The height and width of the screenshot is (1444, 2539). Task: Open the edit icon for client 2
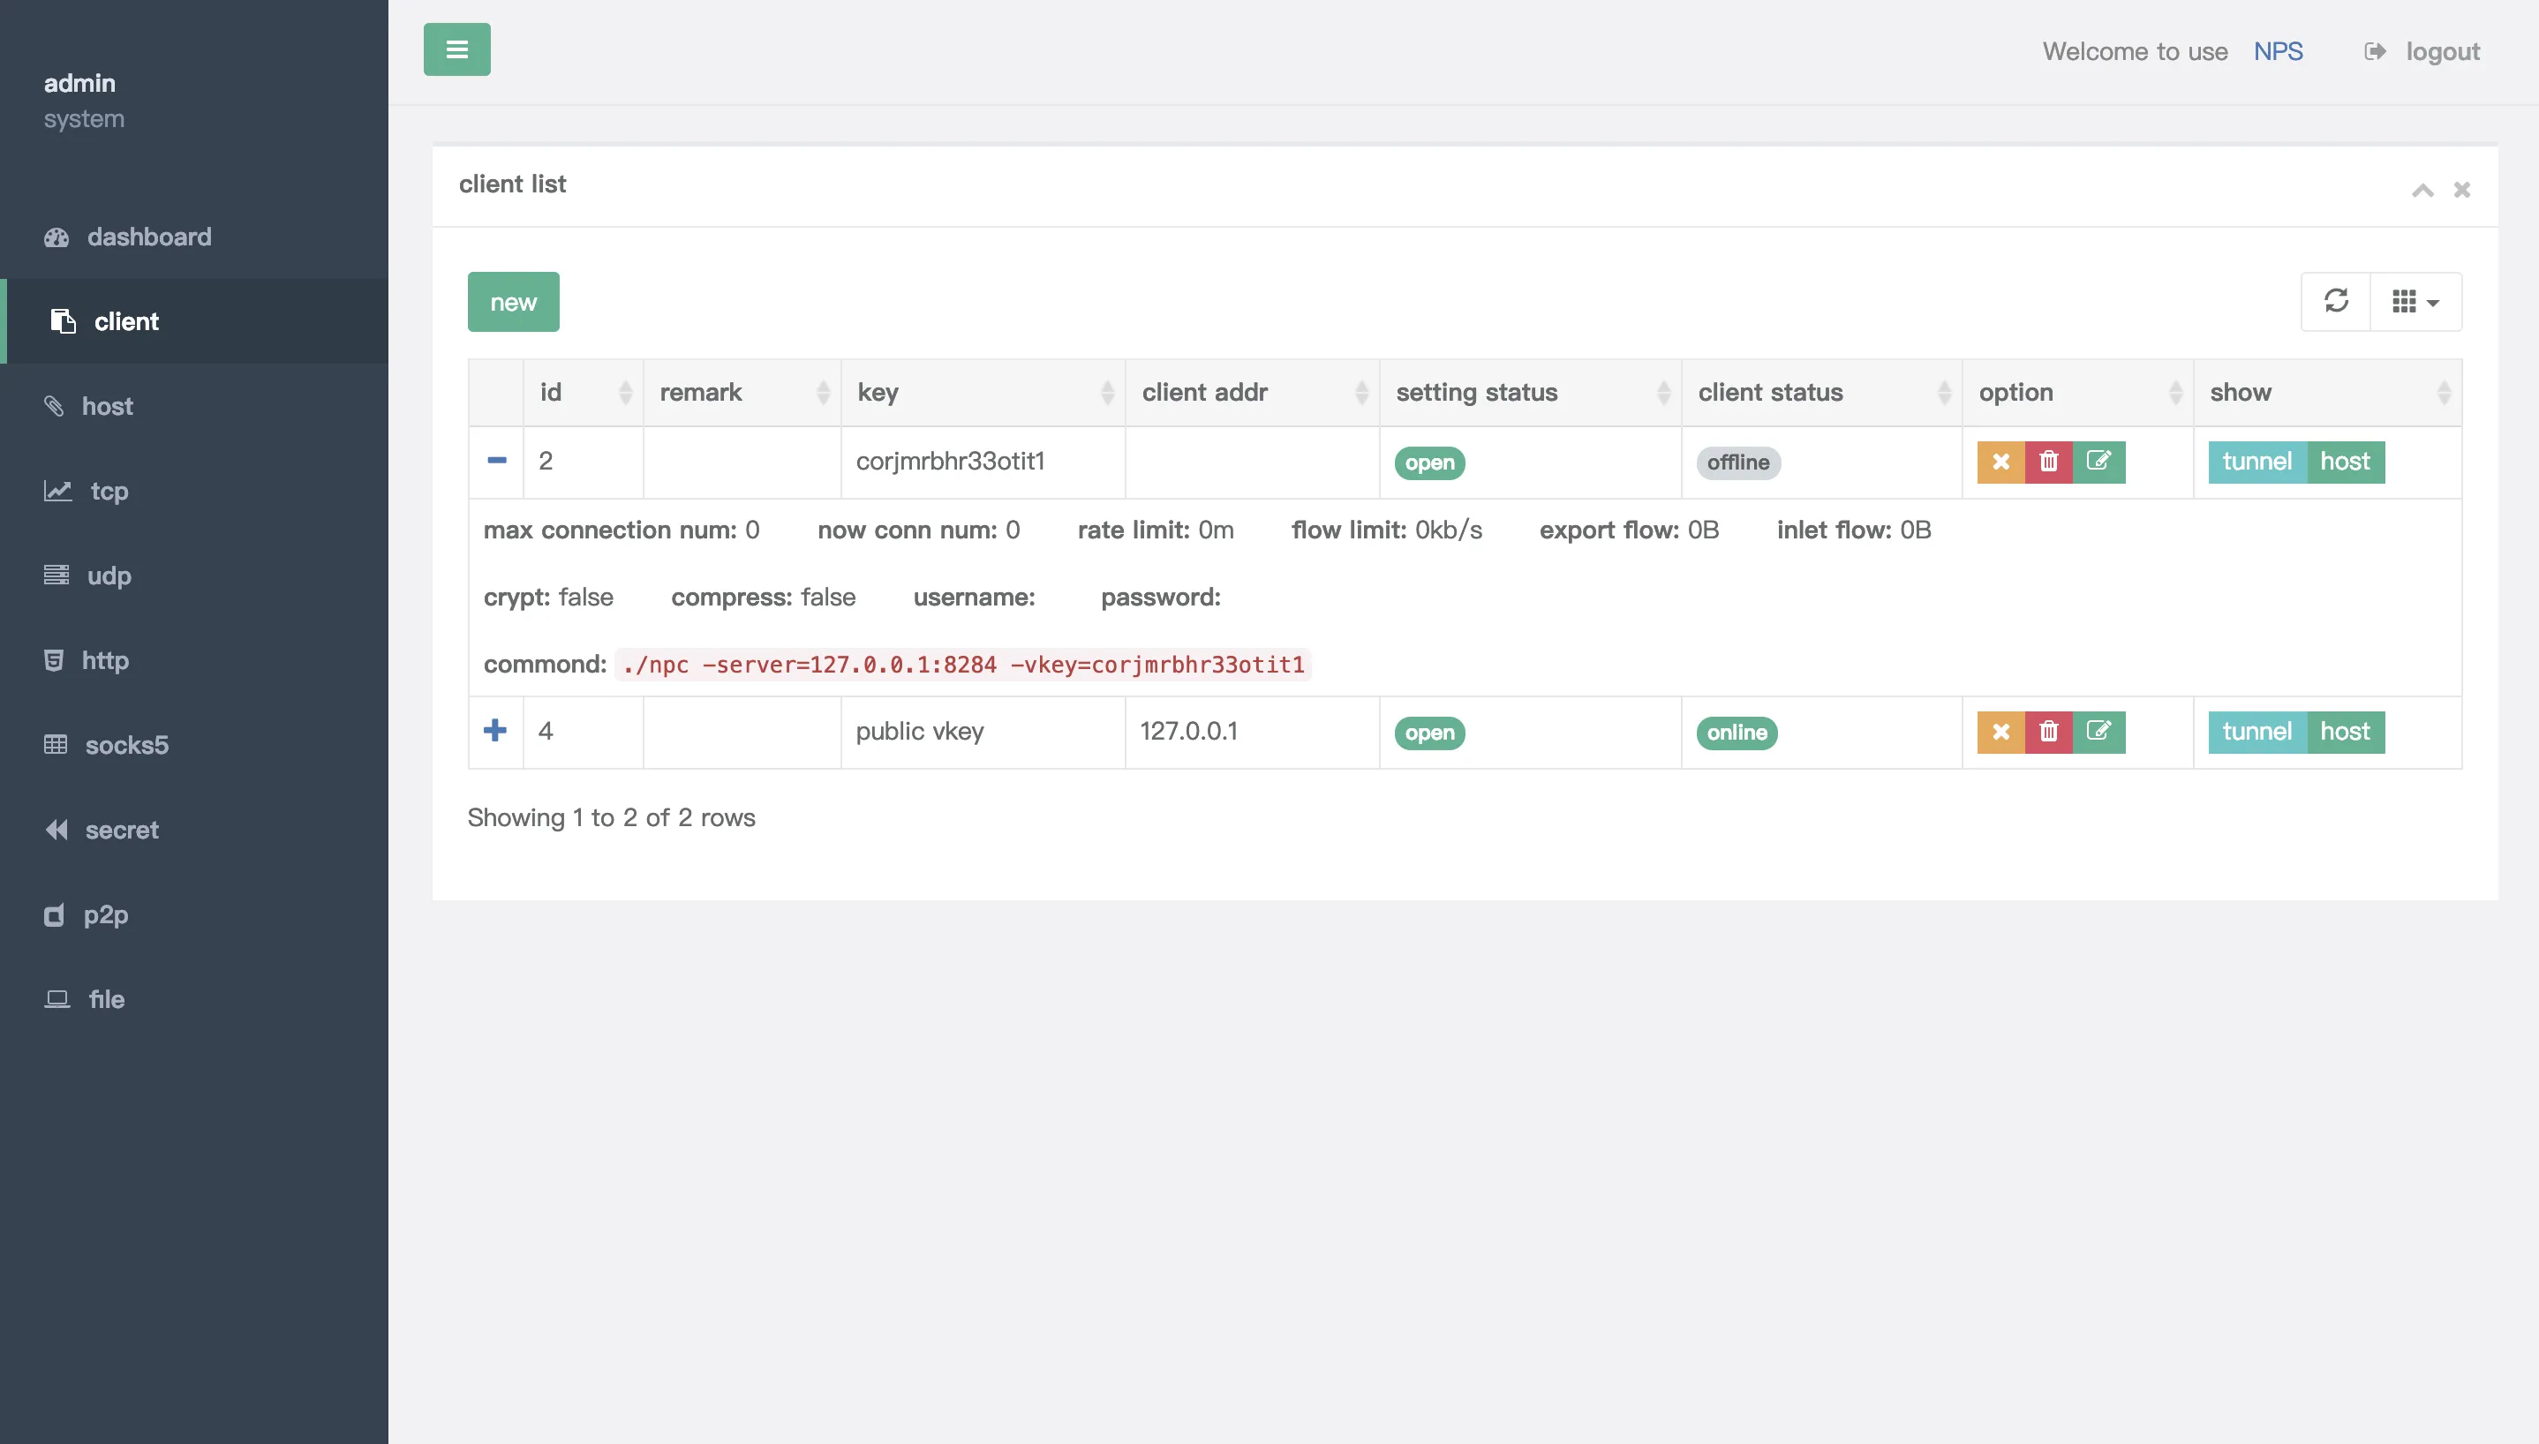point(2098,463)
